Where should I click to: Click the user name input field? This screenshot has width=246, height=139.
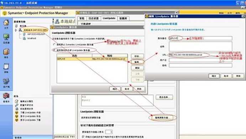[200, 60]
